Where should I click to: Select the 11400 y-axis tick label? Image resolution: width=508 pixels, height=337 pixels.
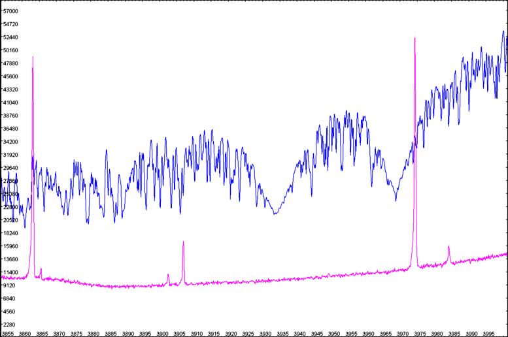coord(11,272)
